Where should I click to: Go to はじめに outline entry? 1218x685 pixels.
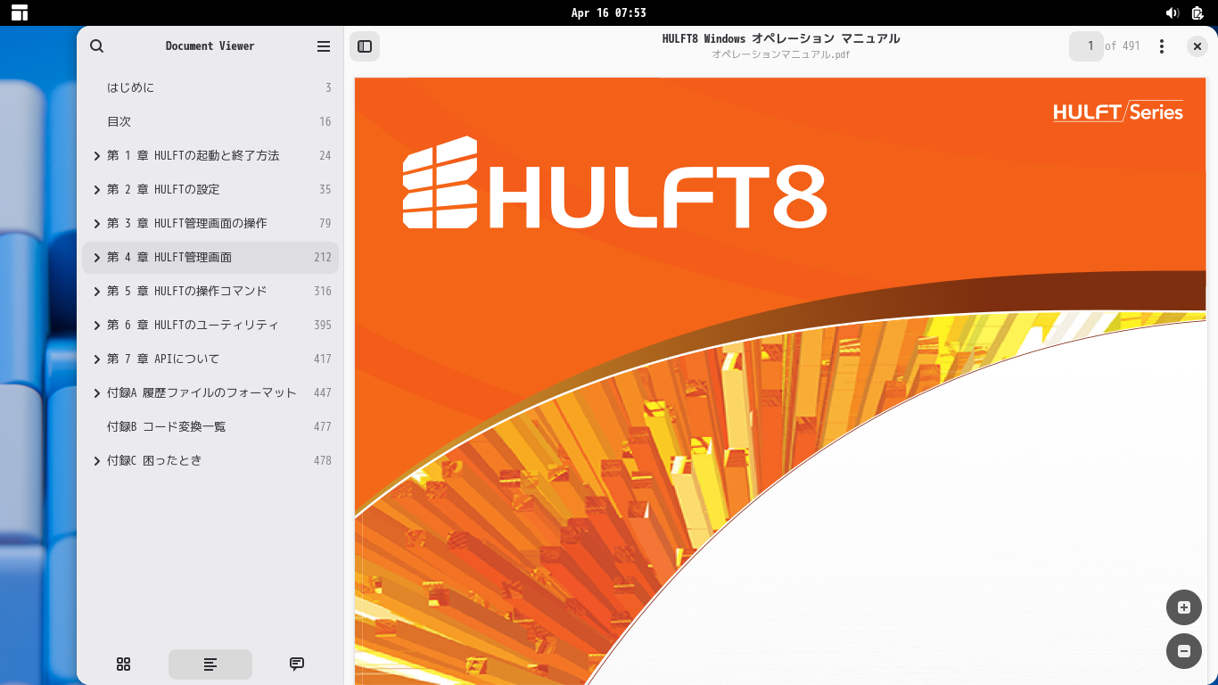pos(210,87)
